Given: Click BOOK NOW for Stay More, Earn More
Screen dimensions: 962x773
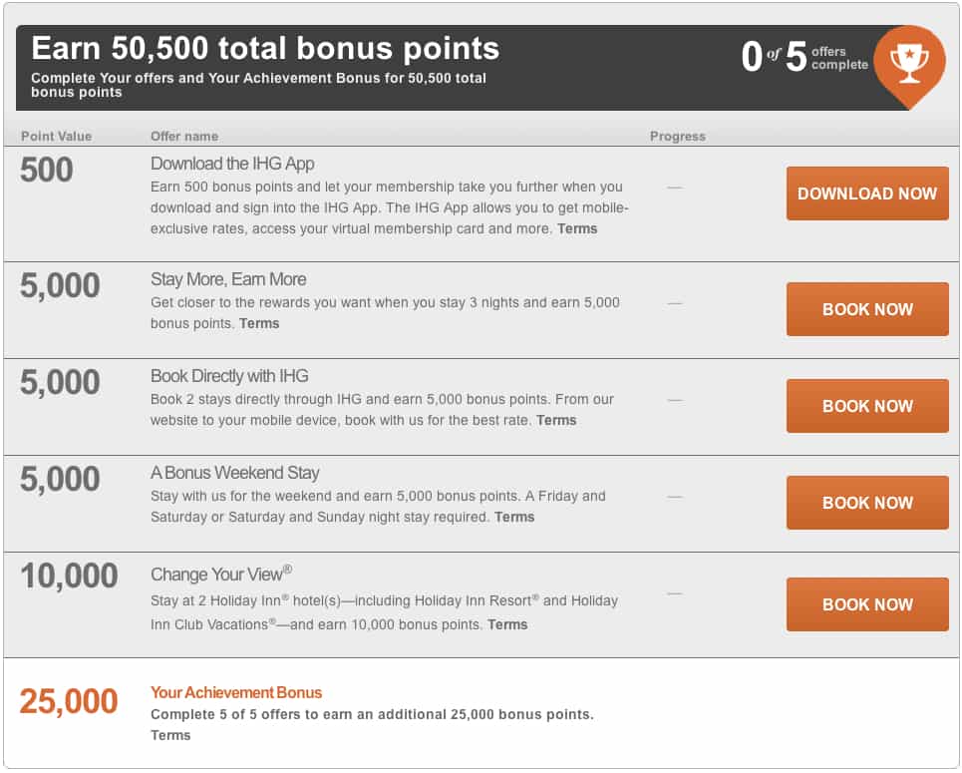Looking at the screenshot, I should click(x=866, y=309).
